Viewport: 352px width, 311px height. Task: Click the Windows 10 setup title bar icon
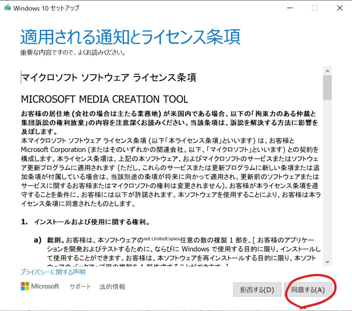coord(8,8)
